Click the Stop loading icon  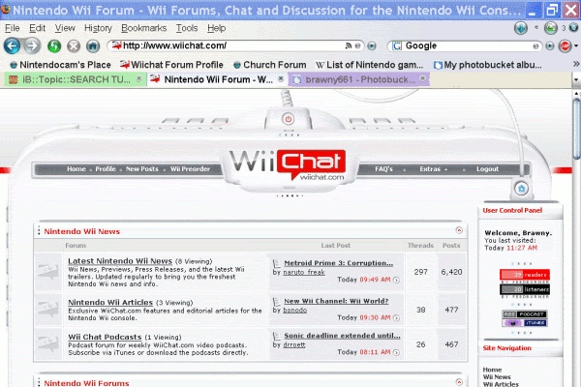tap(74, 46)
